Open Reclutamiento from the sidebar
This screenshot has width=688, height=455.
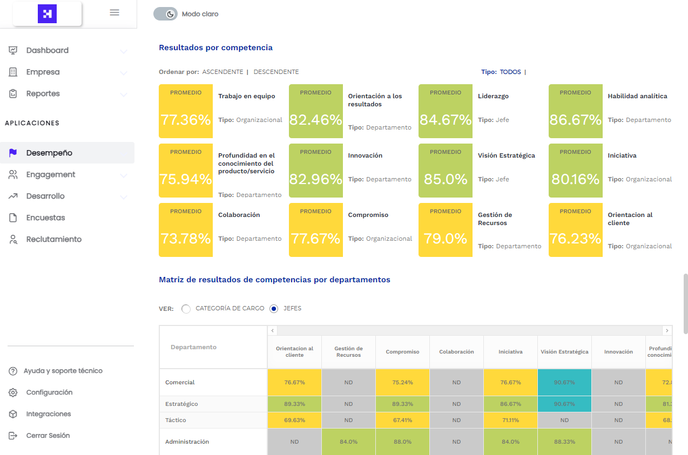(54, 239)
